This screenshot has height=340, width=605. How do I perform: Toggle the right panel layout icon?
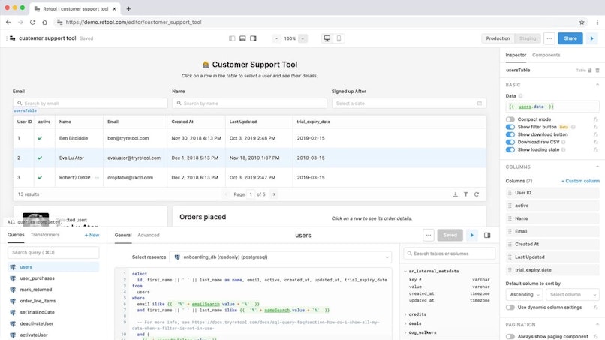point(253,38)
